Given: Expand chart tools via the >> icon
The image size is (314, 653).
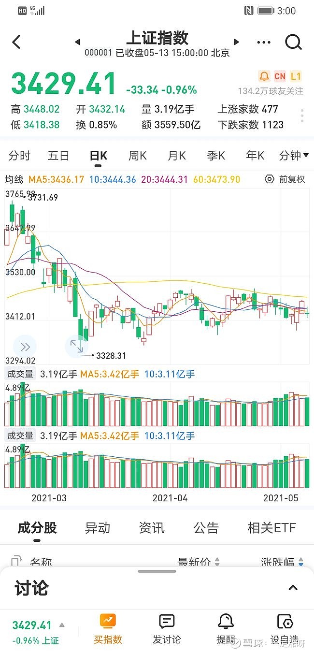Looking at the screenshot, I should tap(25, 347).
